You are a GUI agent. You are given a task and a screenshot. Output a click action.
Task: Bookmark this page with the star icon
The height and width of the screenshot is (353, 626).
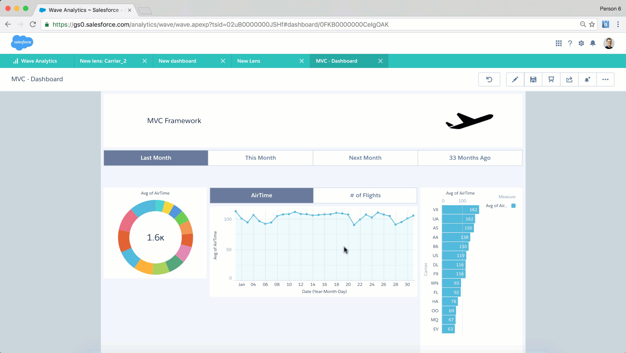tap(592, 24)
